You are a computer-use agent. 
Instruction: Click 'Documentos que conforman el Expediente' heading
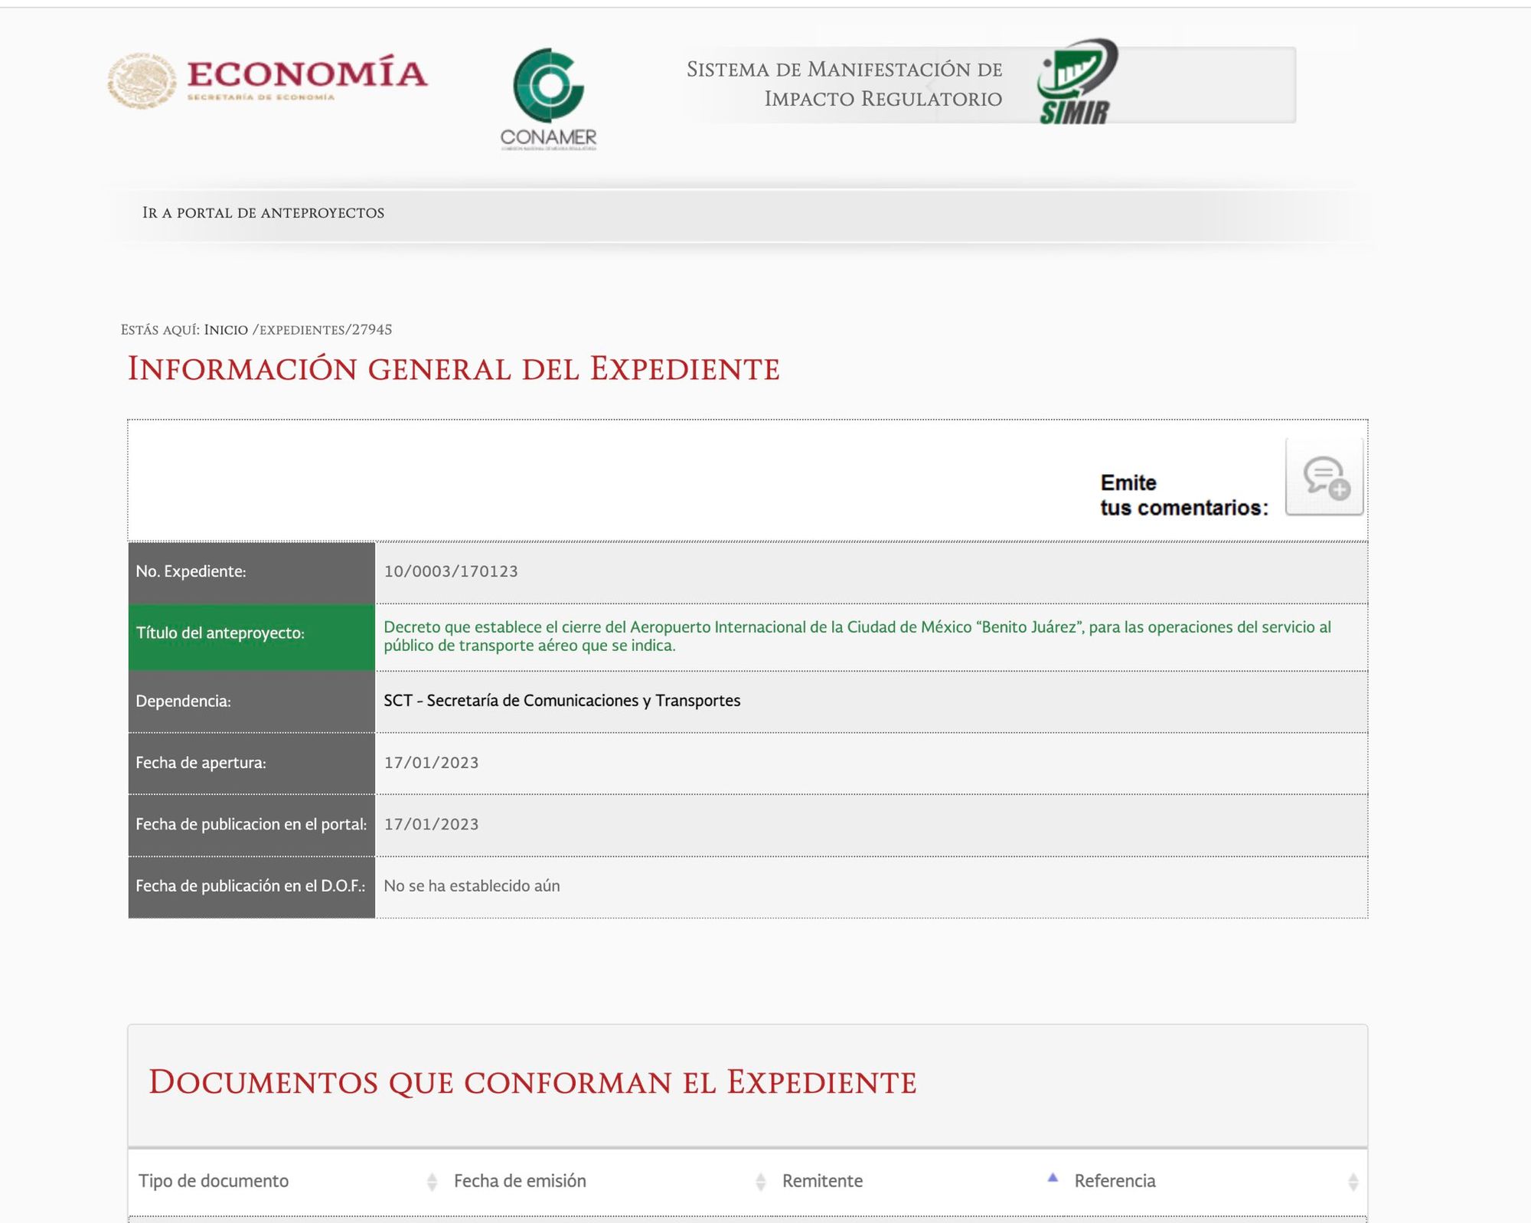pos(532,1083)
